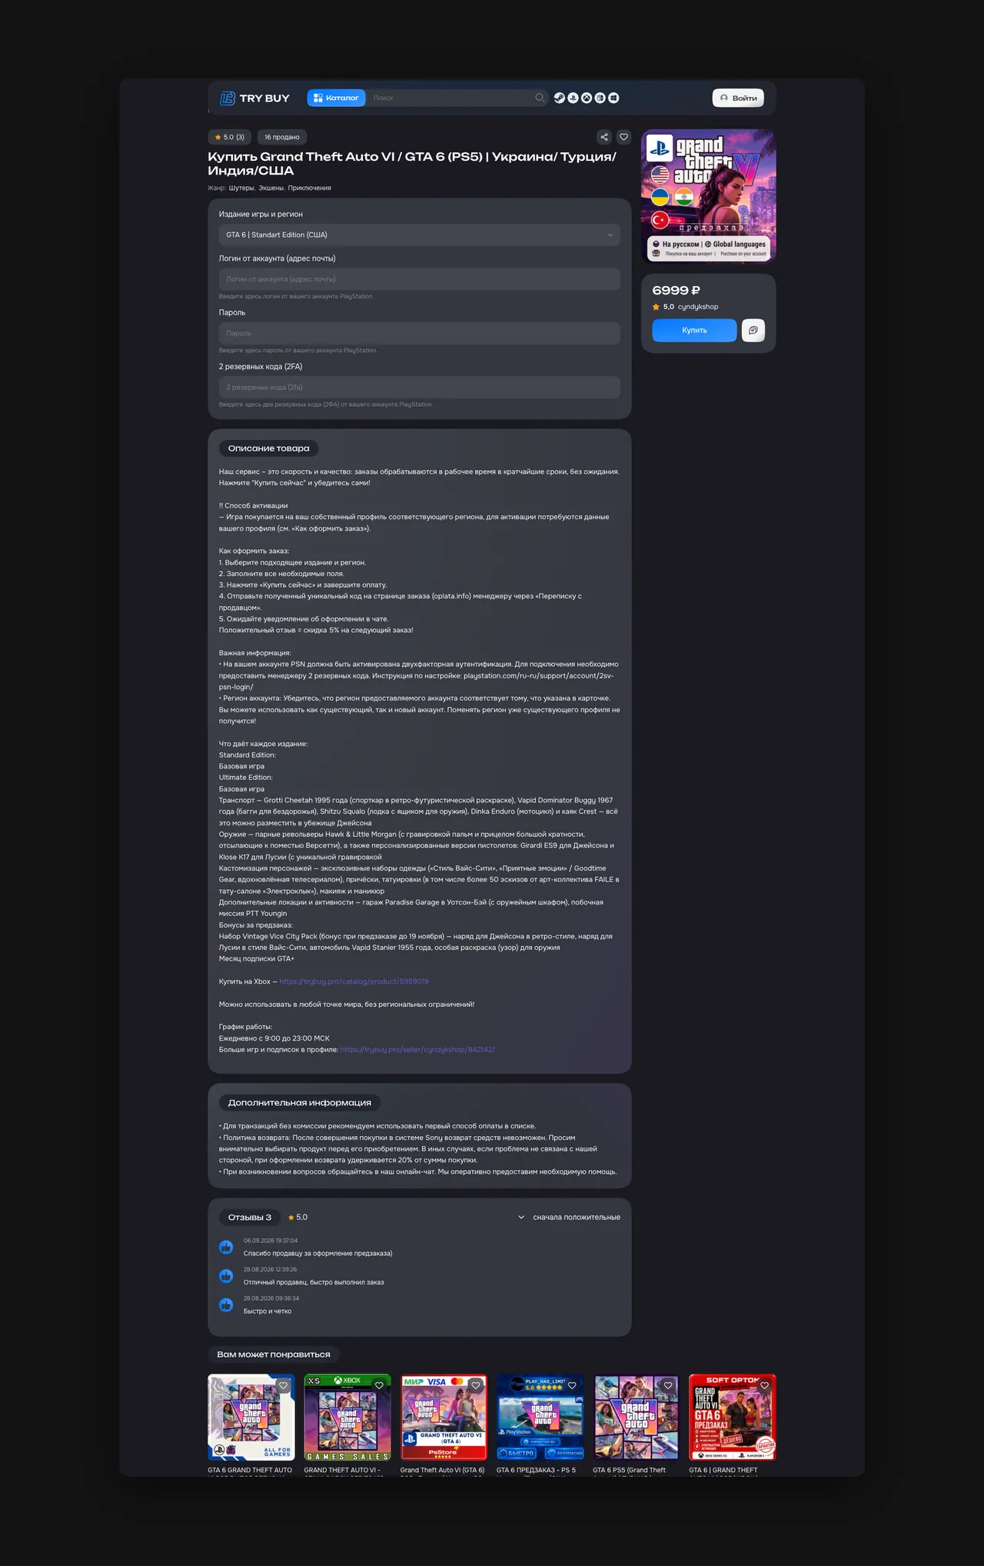Filter by Xbox platform icon
The height and width of the screenshot is (1566, 984).
(x=587, y=98)
